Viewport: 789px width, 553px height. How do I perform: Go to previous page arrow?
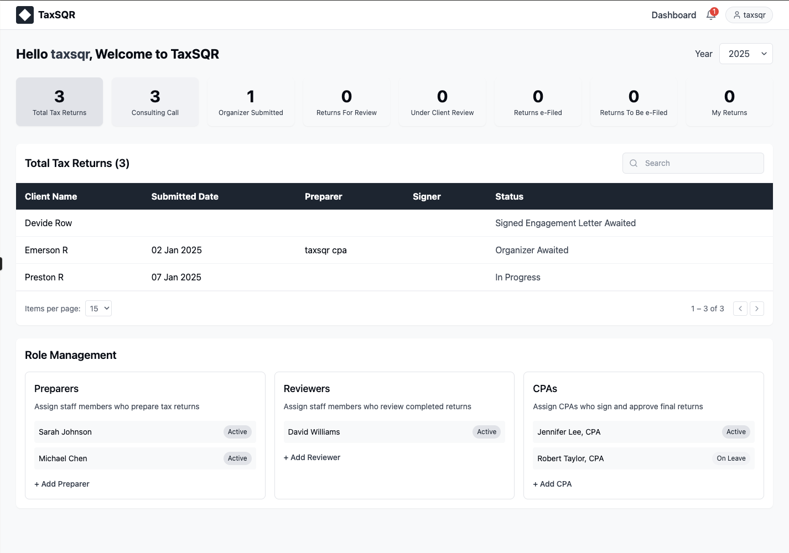coord(740,309)
